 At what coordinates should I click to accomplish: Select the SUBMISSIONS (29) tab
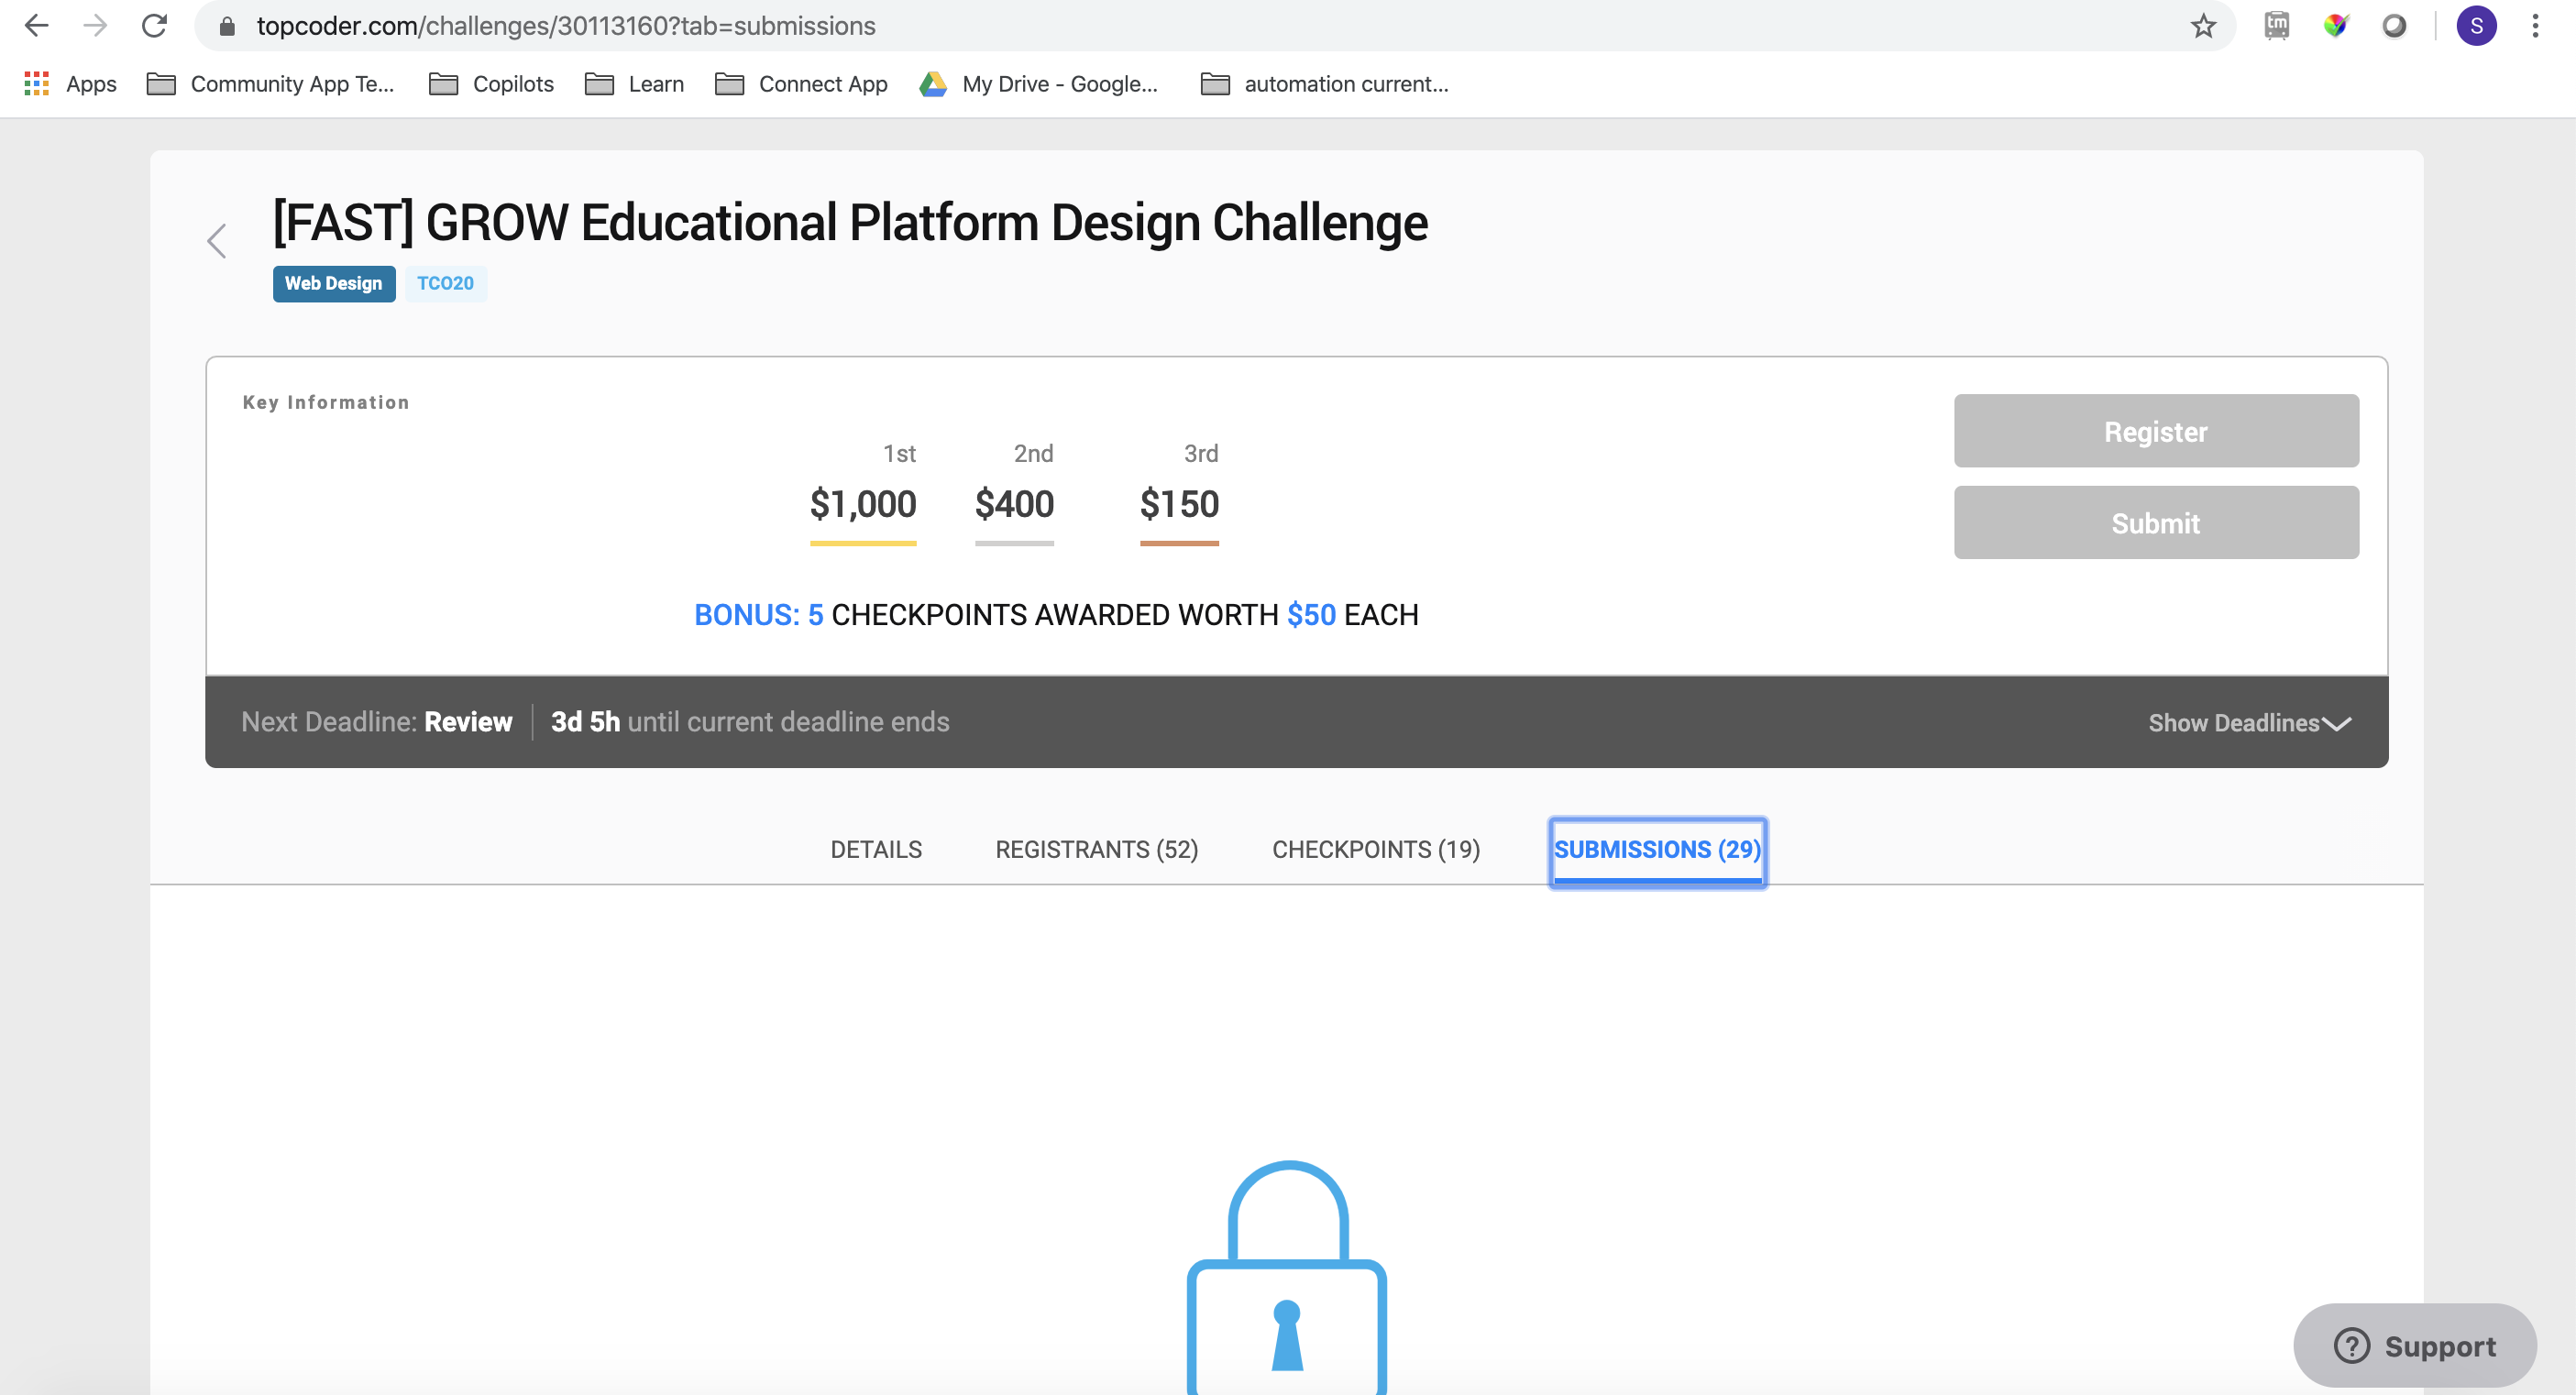pyautogui.click(x=1657, y=852)
